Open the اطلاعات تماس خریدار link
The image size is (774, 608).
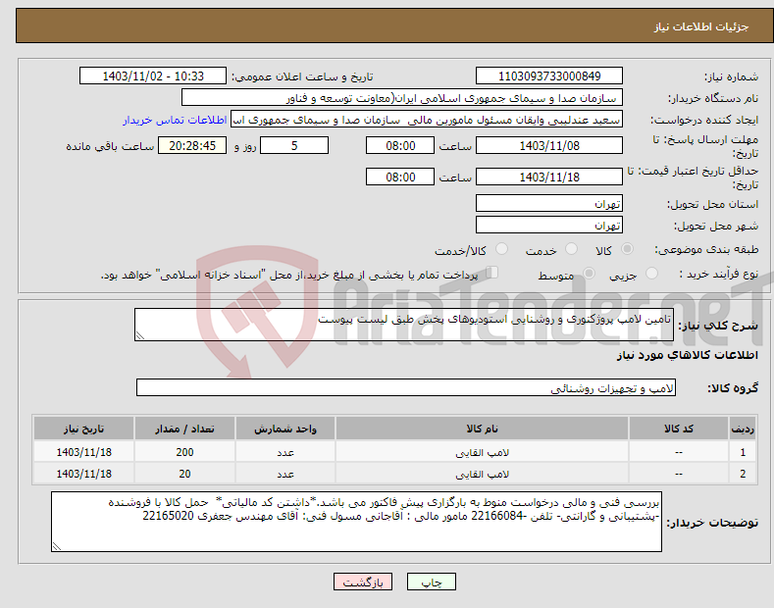[x=175, y=120]
